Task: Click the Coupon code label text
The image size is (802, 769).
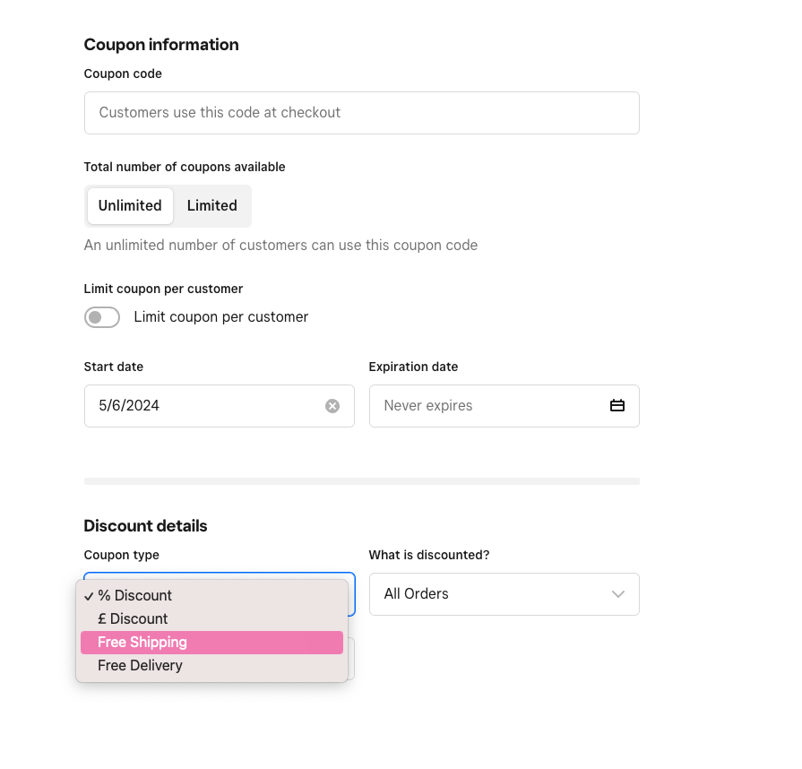Action: pyautogui.click(x=123, y=73)
